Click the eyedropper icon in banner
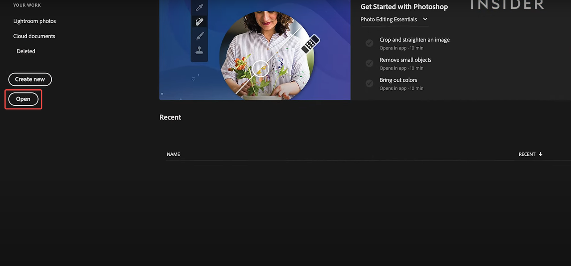Image resolution: width=571 pixels, height=266 pixels. 199,7
